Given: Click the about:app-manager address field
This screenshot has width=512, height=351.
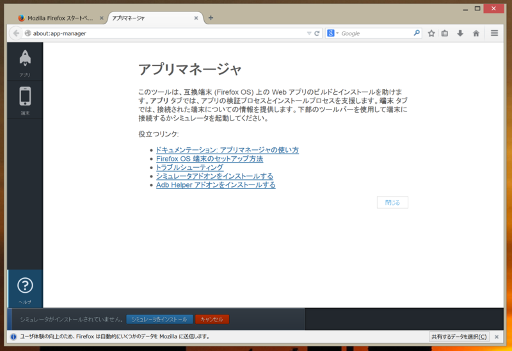Looking at the screenshot, I should 168,33.
